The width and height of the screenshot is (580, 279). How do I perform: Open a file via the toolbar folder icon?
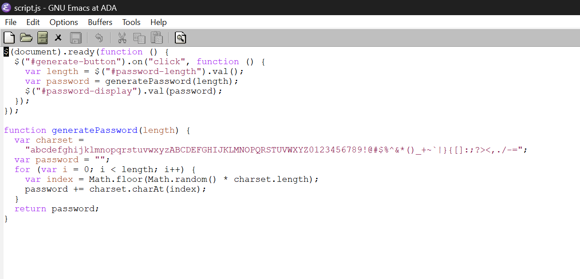26,37
